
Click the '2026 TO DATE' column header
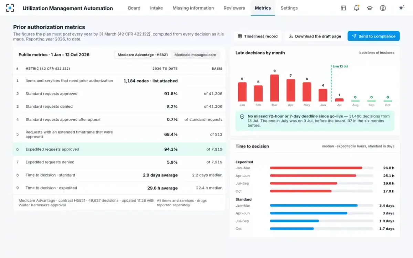point(165,69)
